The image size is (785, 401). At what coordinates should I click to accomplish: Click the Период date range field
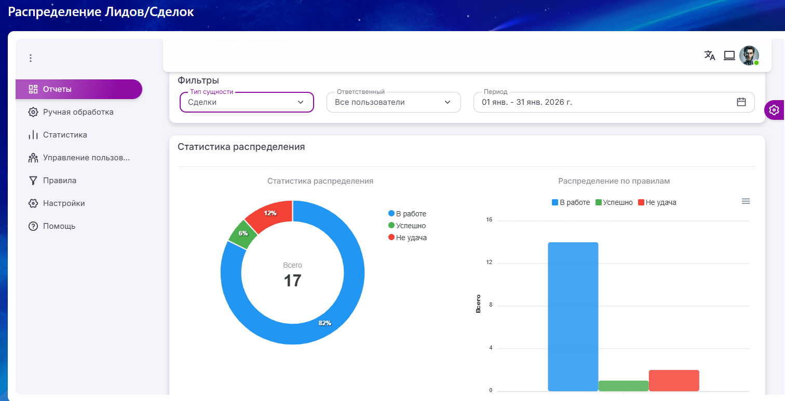coord(602,102)
